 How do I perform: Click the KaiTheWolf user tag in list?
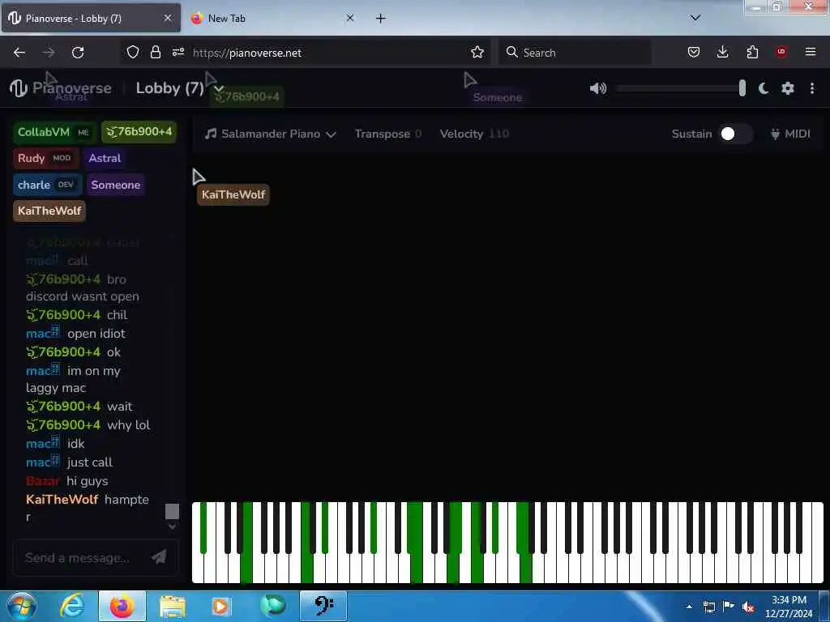coord(49,211)
